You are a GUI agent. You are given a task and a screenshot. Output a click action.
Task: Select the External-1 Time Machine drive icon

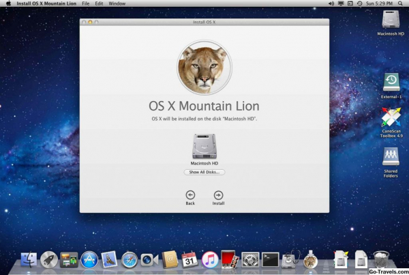[x=391, y=82]
